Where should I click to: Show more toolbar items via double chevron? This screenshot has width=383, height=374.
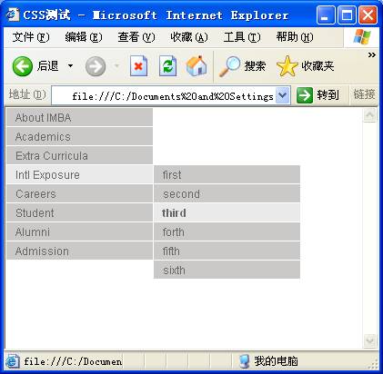[x=372, y=54]
